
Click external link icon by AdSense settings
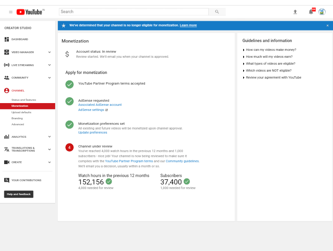[x=107, y=110]
